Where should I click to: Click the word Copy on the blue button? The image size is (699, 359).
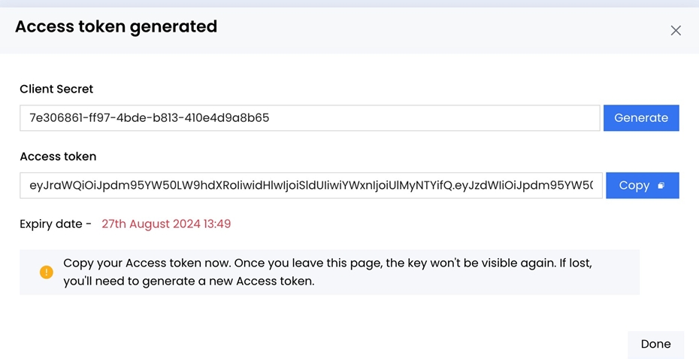click(634, 185)
